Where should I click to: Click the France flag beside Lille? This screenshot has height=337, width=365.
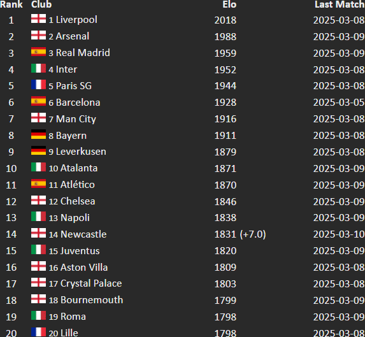[38, 332]
